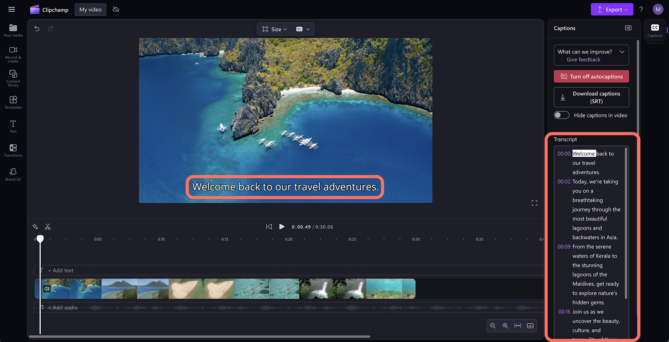Open the Brand kit panel
This screenshot has width=669, height=342.
13,174
